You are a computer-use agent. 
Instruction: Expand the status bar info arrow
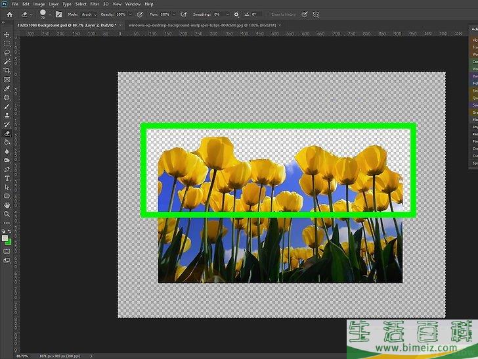click(x=91, y=356)
